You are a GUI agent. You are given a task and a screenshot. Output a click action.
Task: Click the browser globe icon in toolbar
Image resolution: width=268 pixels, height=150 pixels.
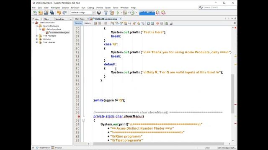pos(99,12)
